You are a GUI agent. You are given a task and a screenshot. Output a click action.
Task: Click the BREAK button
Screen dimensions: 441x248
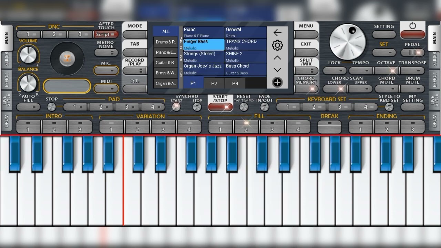pos(329,127)
